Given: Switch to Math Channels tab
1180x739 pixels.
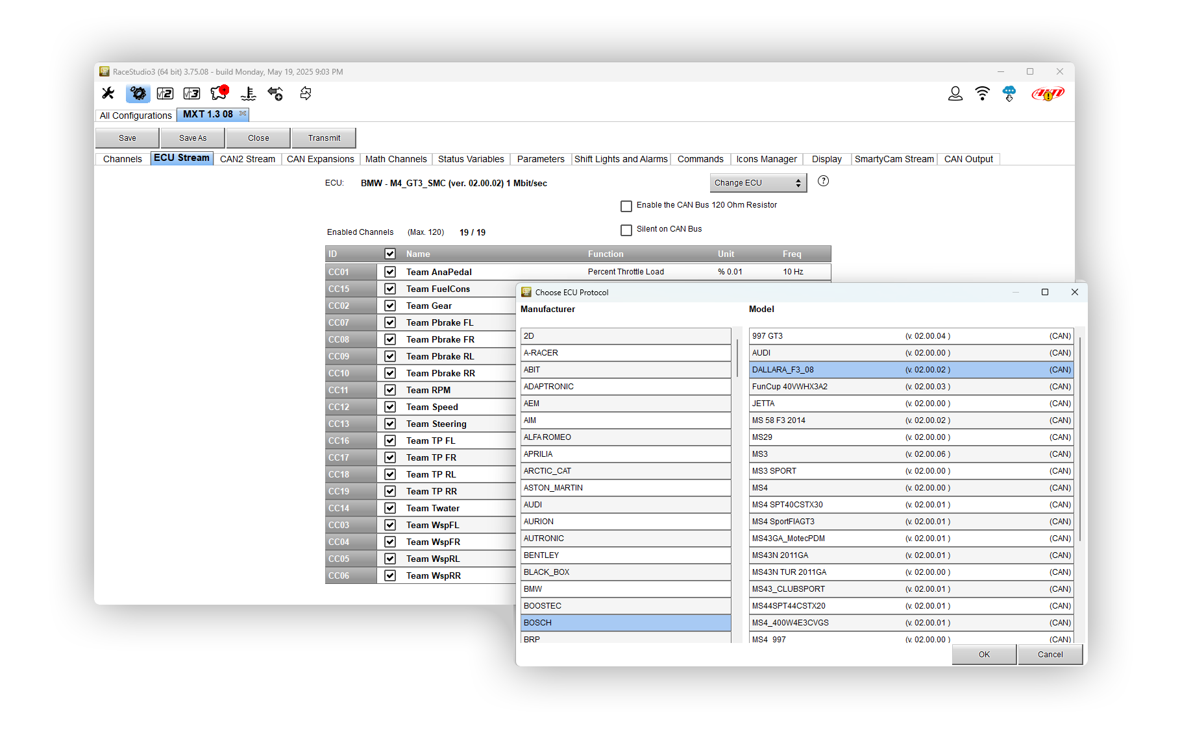Looking at the screenshot, I should point(396,159).
